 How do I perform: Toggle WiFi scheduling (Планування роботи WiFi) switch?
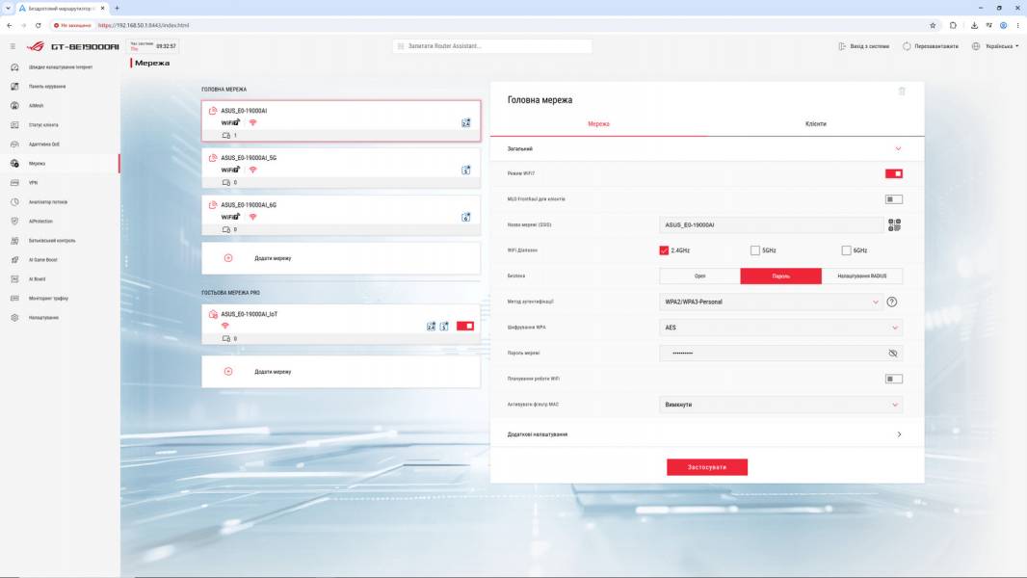(893, 379)
